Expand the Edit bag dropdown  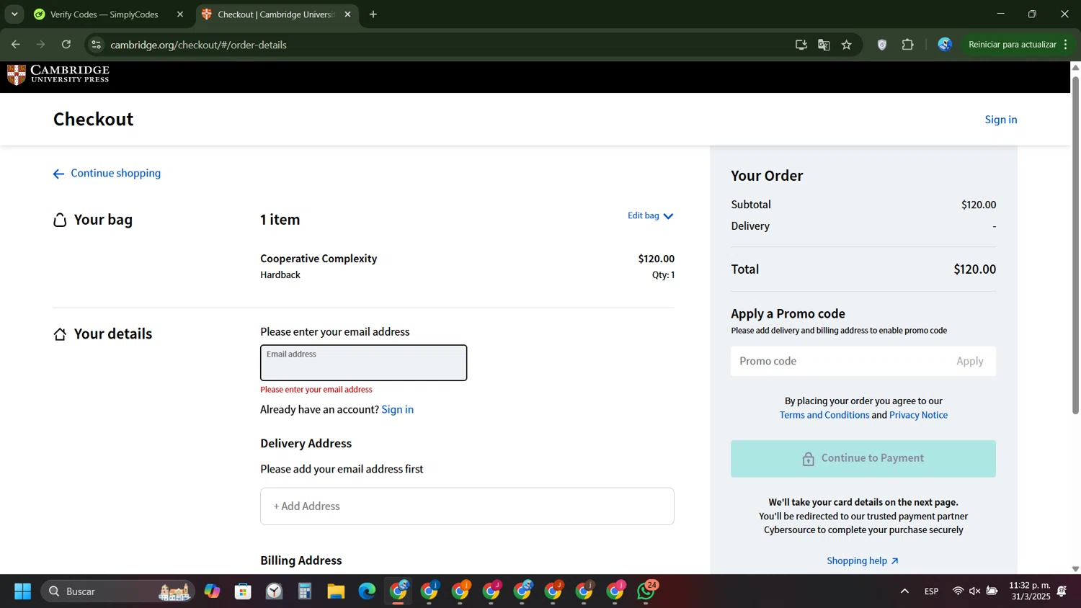[x=650, y=216]
